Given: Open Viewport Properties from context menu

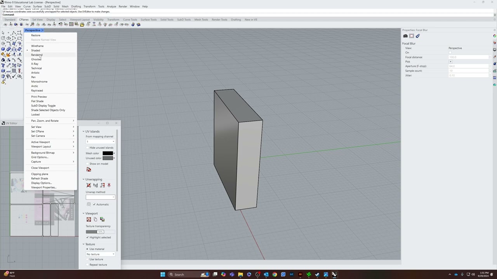Looking at the screenshot, I should (x=50, y=188).
